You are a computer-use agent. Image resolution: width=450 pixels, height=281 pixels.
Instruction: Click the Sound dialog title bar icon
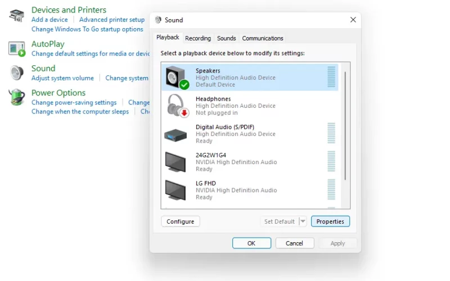pyautogui.click(x=158, y=20)
